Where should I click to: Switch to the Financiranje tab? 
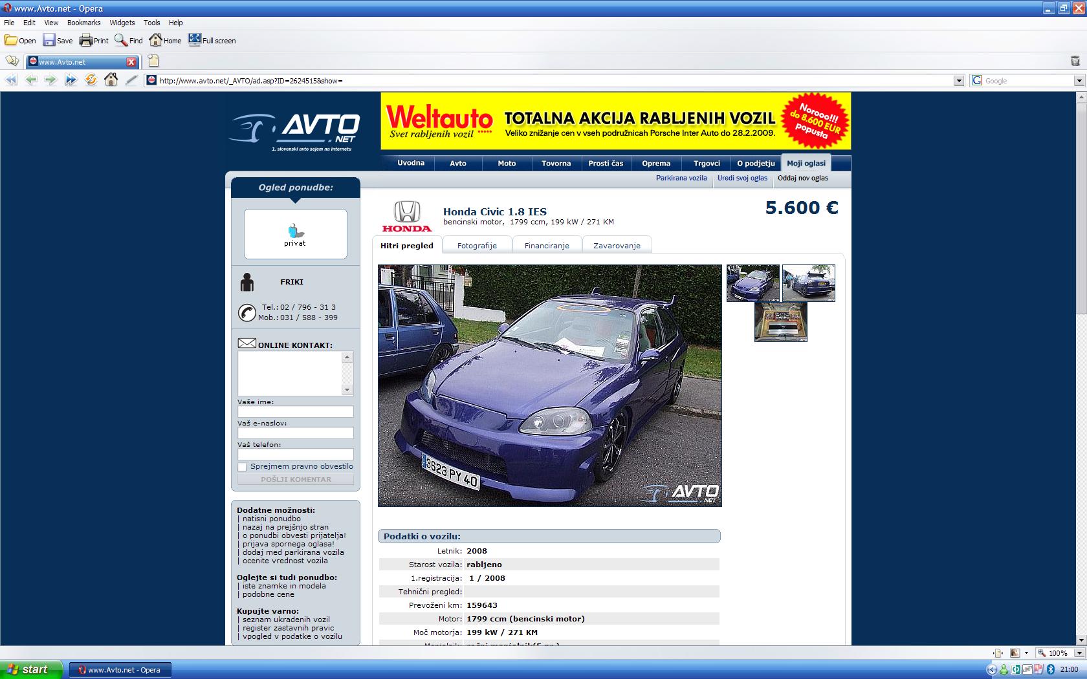(x=547, y=245)
